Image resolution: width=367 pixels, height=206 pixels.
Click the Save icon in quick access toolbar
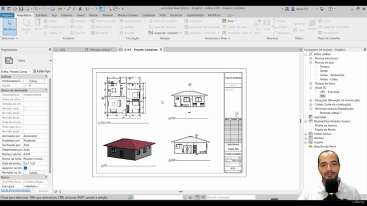click(21, 9)
